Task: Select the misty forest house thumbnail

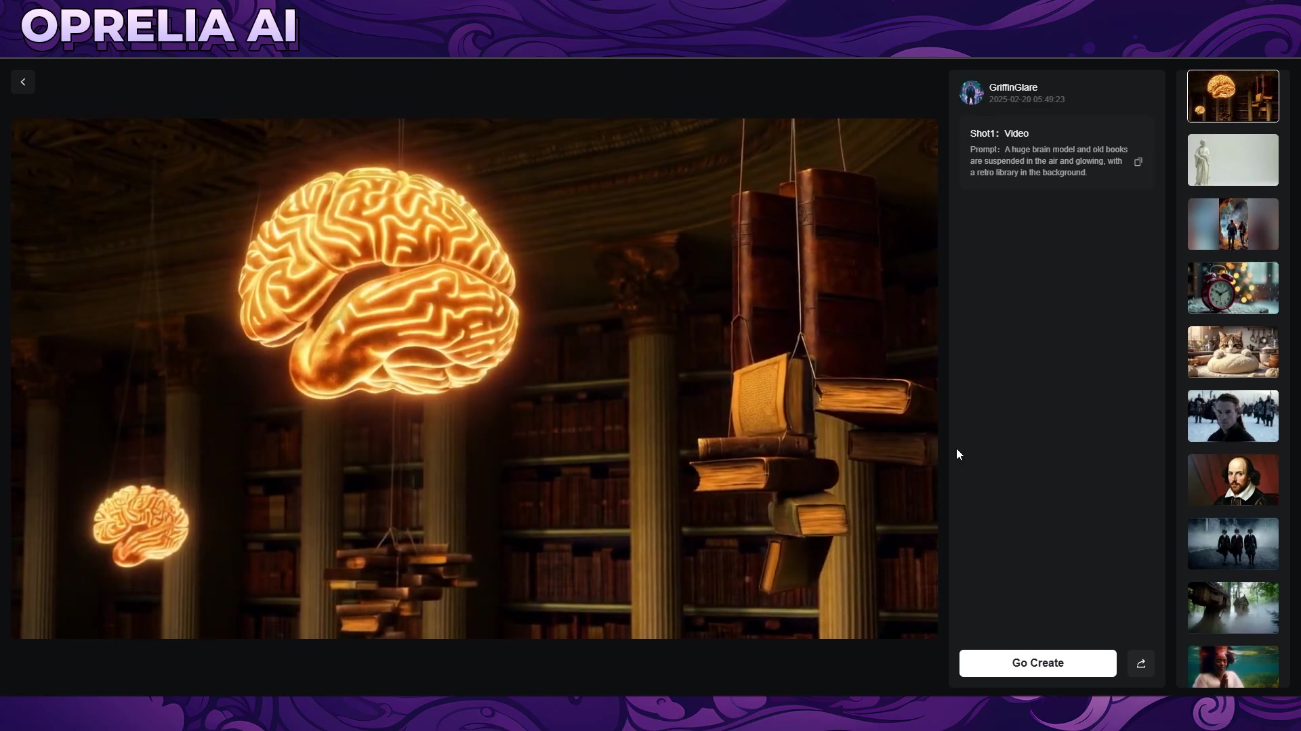Action: (x=1233, y=608)
